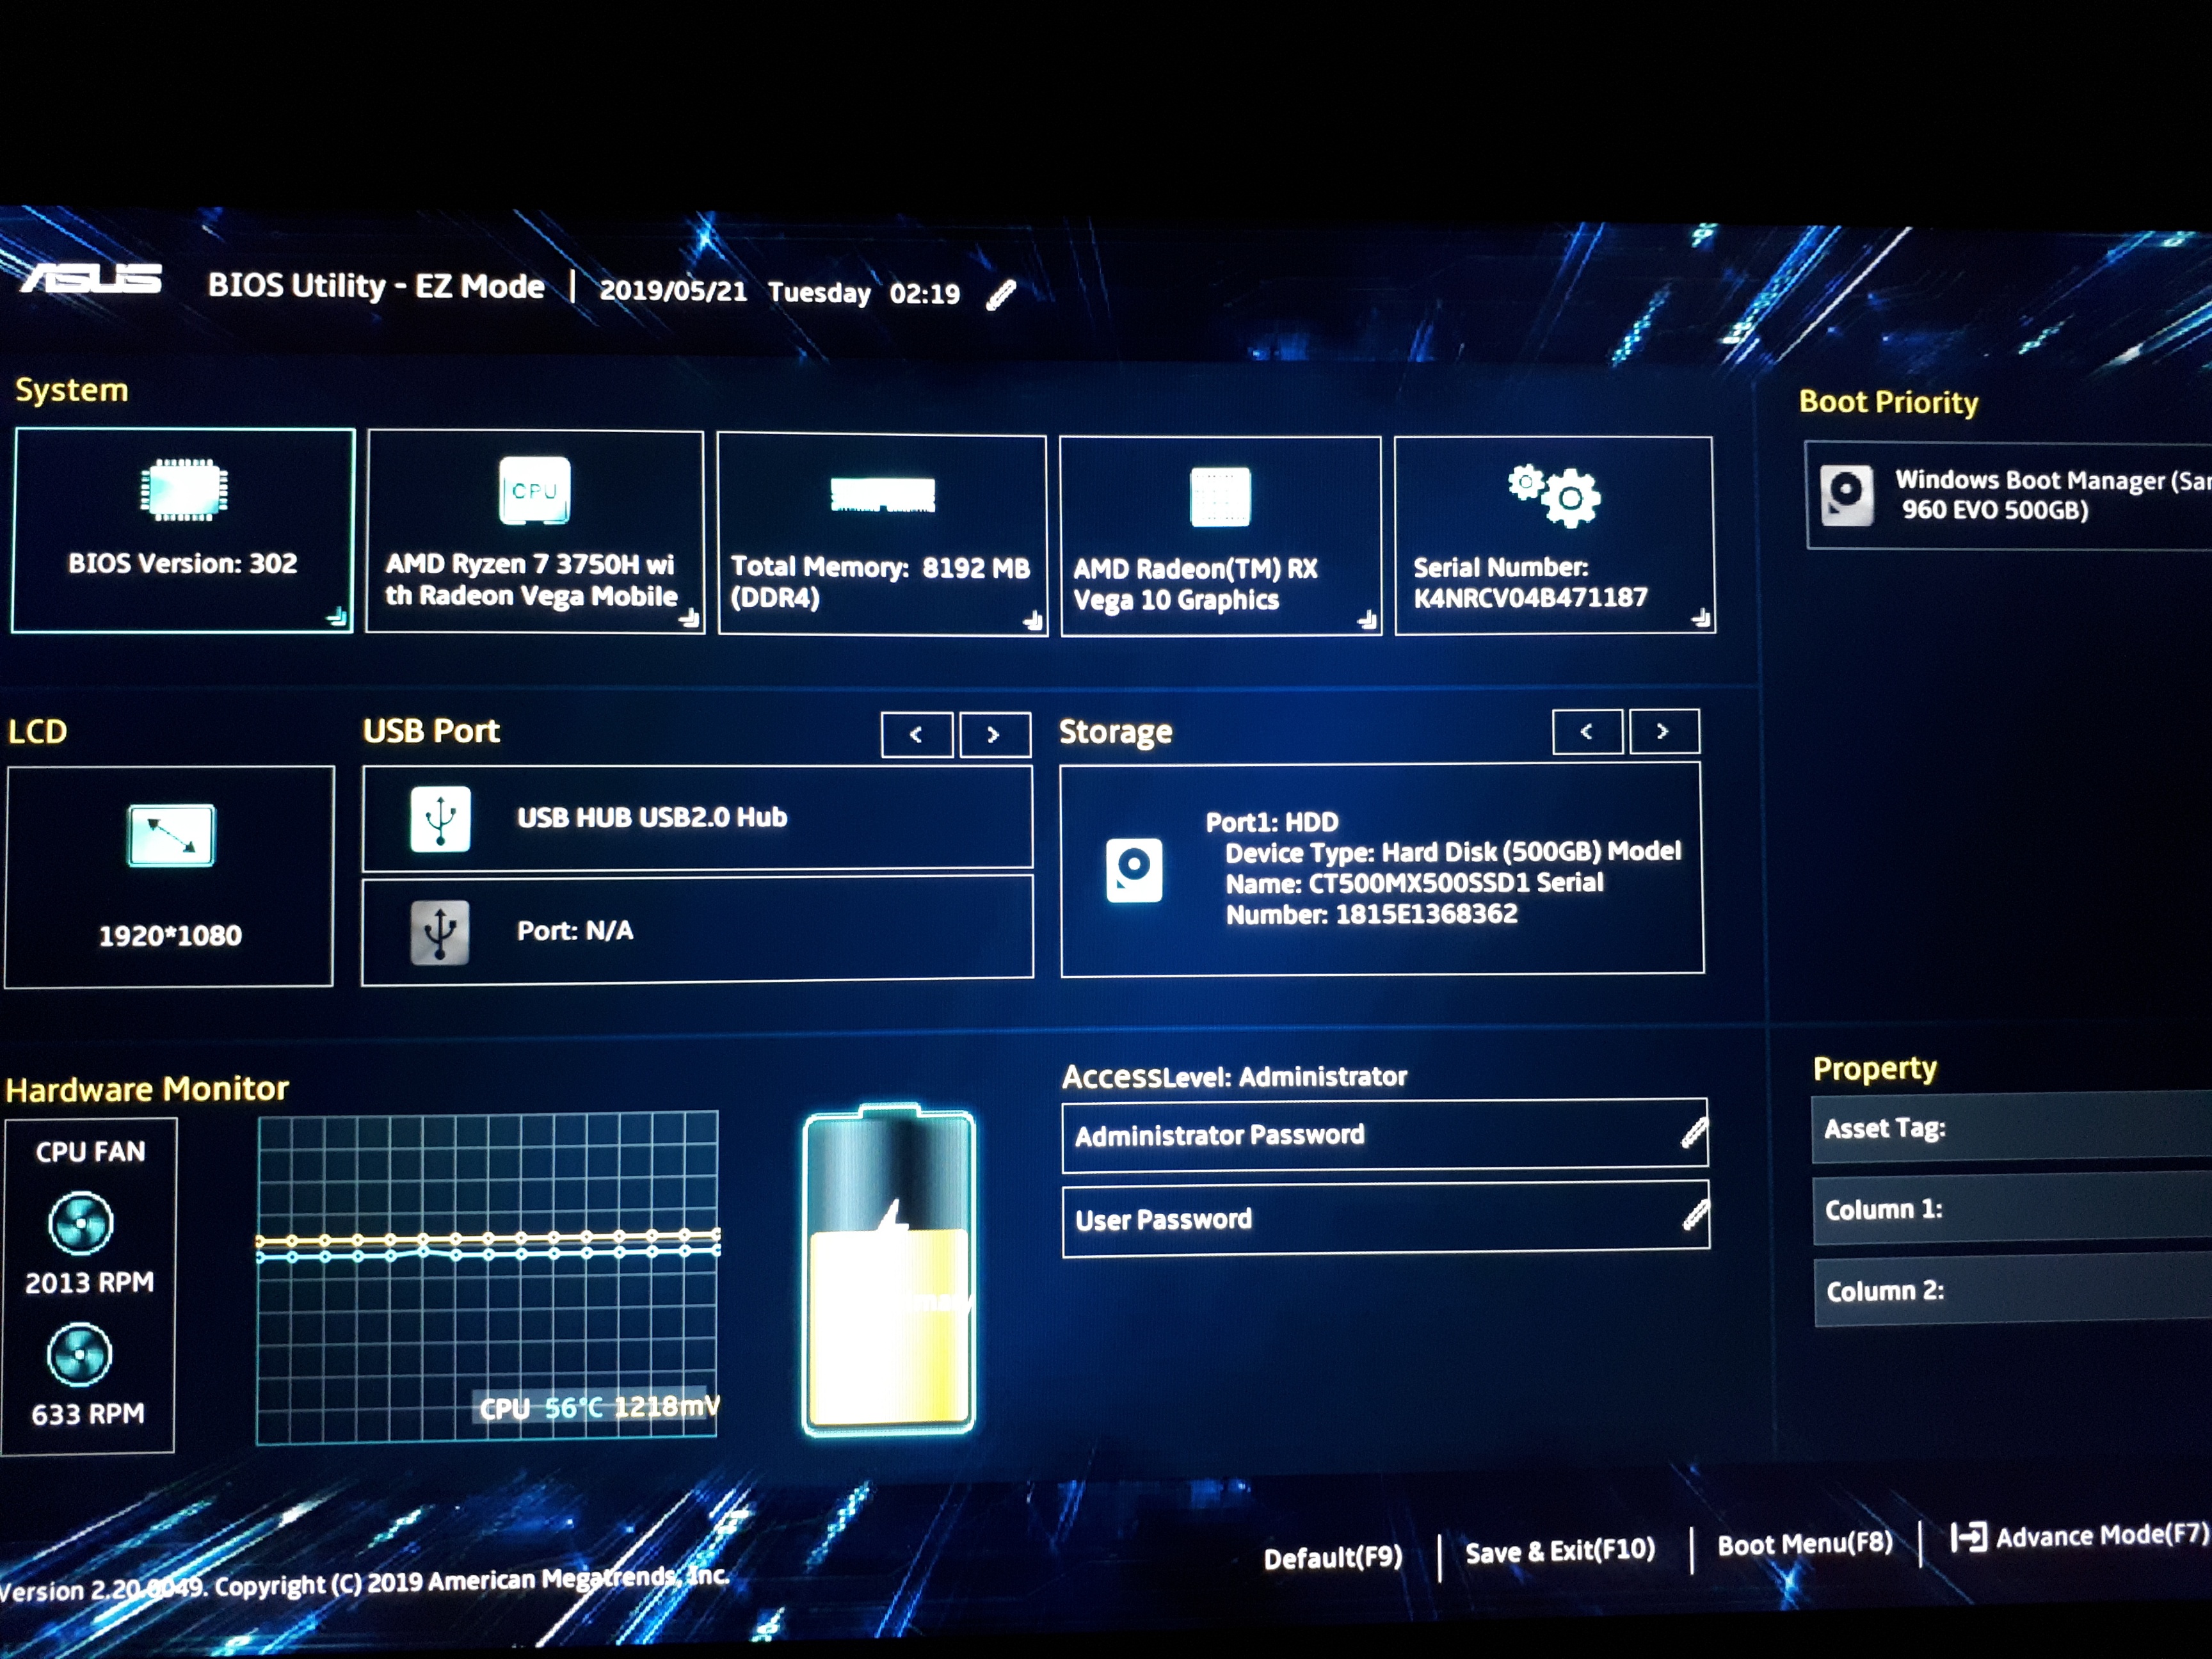Edit date and time pencil icon
This screenshot has width=2212, height=1659.
pos(1001,294)
